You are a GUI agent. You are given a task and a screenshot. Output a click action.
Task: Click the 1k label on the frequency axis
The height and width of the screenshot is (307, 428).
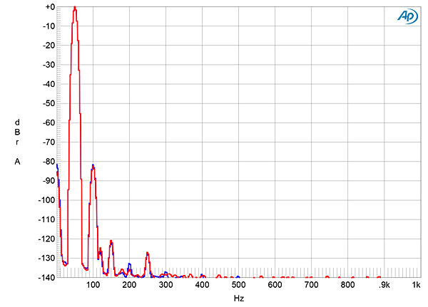[417, 285]
